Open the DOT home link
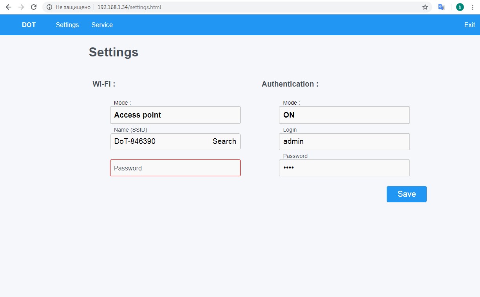The width and height of the screenshot is (480, 297). pyautogui.click(x=29, y=25)
